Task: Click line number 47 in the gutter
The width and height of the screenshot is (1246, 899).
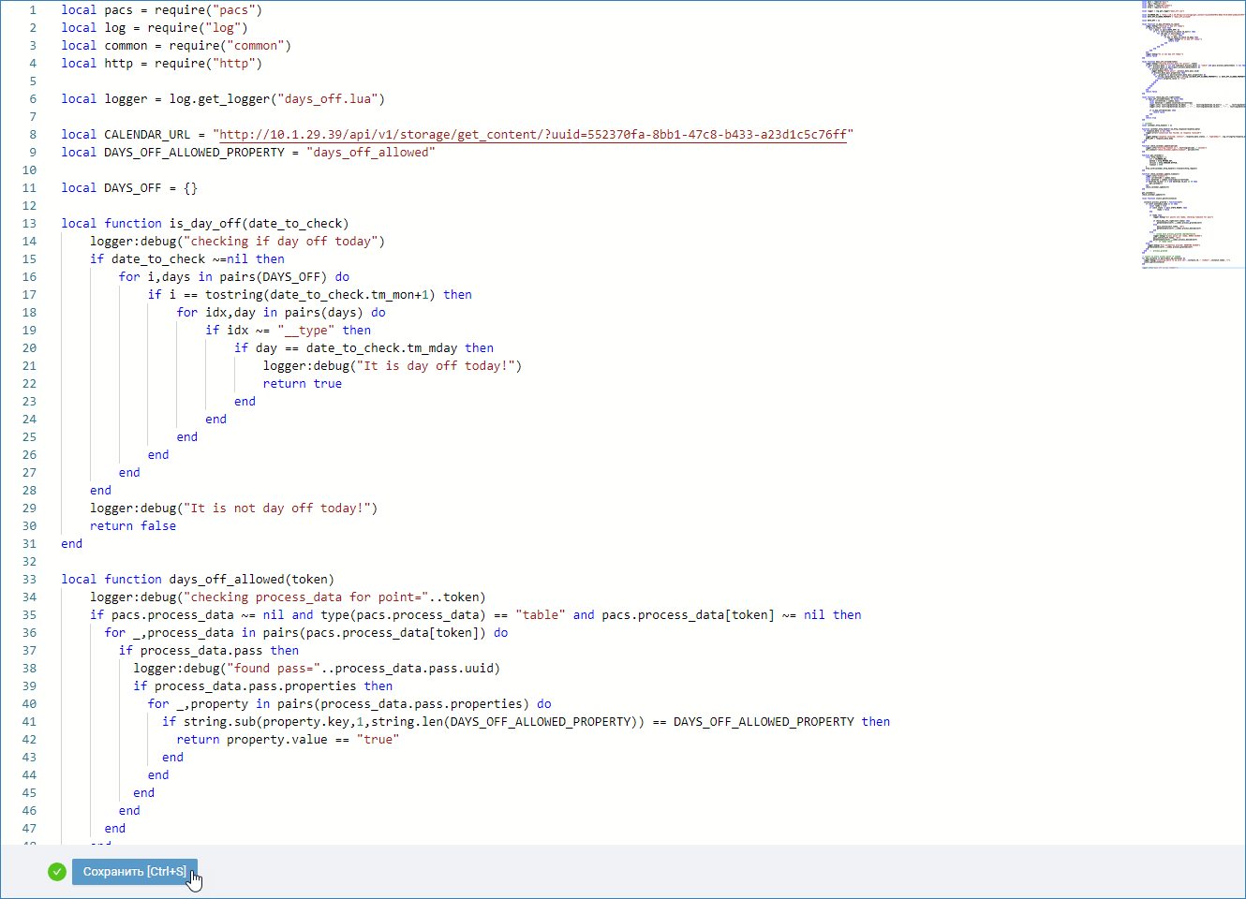Action: click(29, 829)
